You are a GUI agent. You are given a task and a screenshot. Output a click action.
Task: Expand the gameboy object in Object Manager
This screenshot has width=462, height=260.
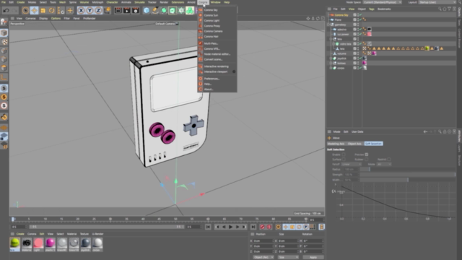328,25
